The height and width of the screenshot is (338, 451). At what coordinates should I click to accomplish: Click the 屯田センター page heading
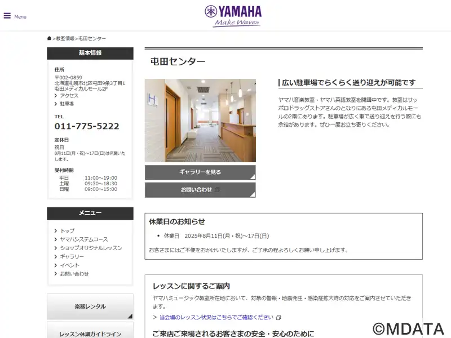[x=178, y=61]
